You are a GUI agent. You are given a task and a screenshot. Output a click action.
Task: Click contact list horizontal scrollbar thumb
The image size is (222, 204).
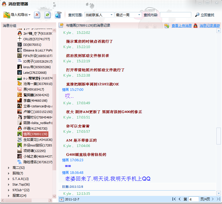(18, 200)
